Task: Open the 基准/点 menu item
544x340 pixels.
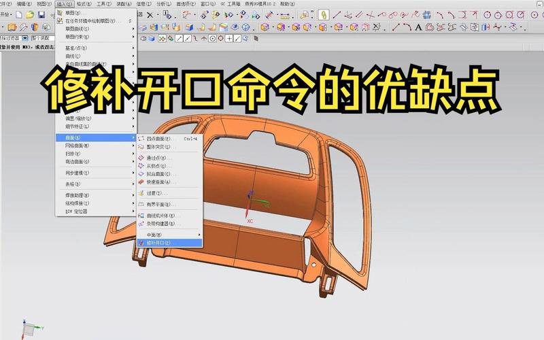Action: (x=96, y=48)
